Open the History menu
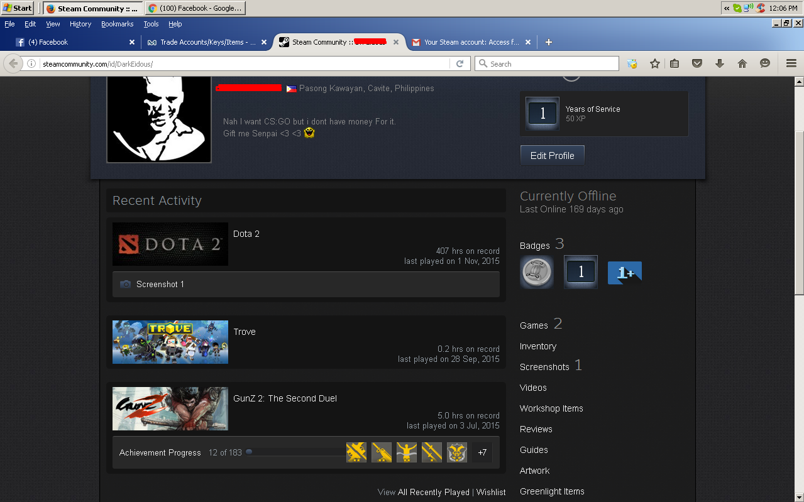The image size is (804, 502). [80, 24]
